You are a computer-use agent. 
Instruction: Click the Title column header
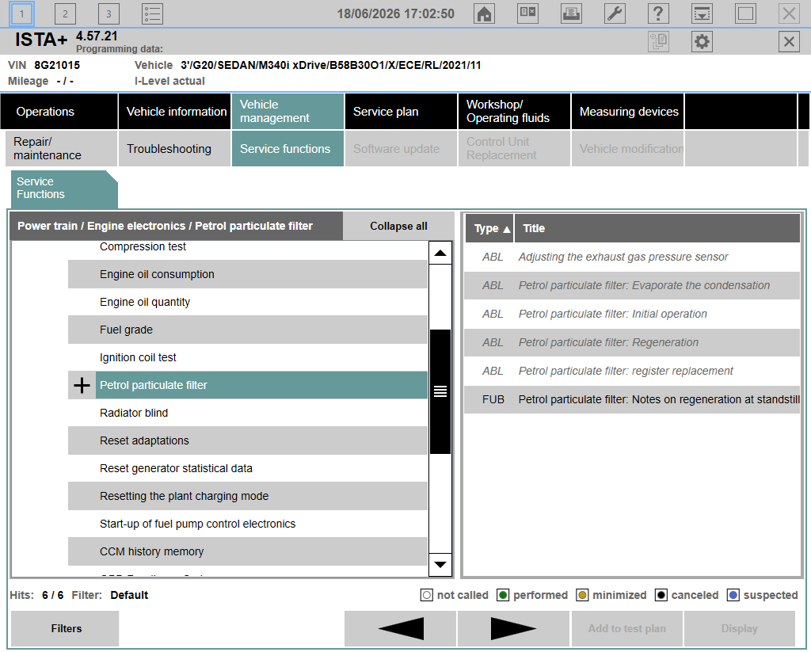pyautogui.click(x=657, y=228)
